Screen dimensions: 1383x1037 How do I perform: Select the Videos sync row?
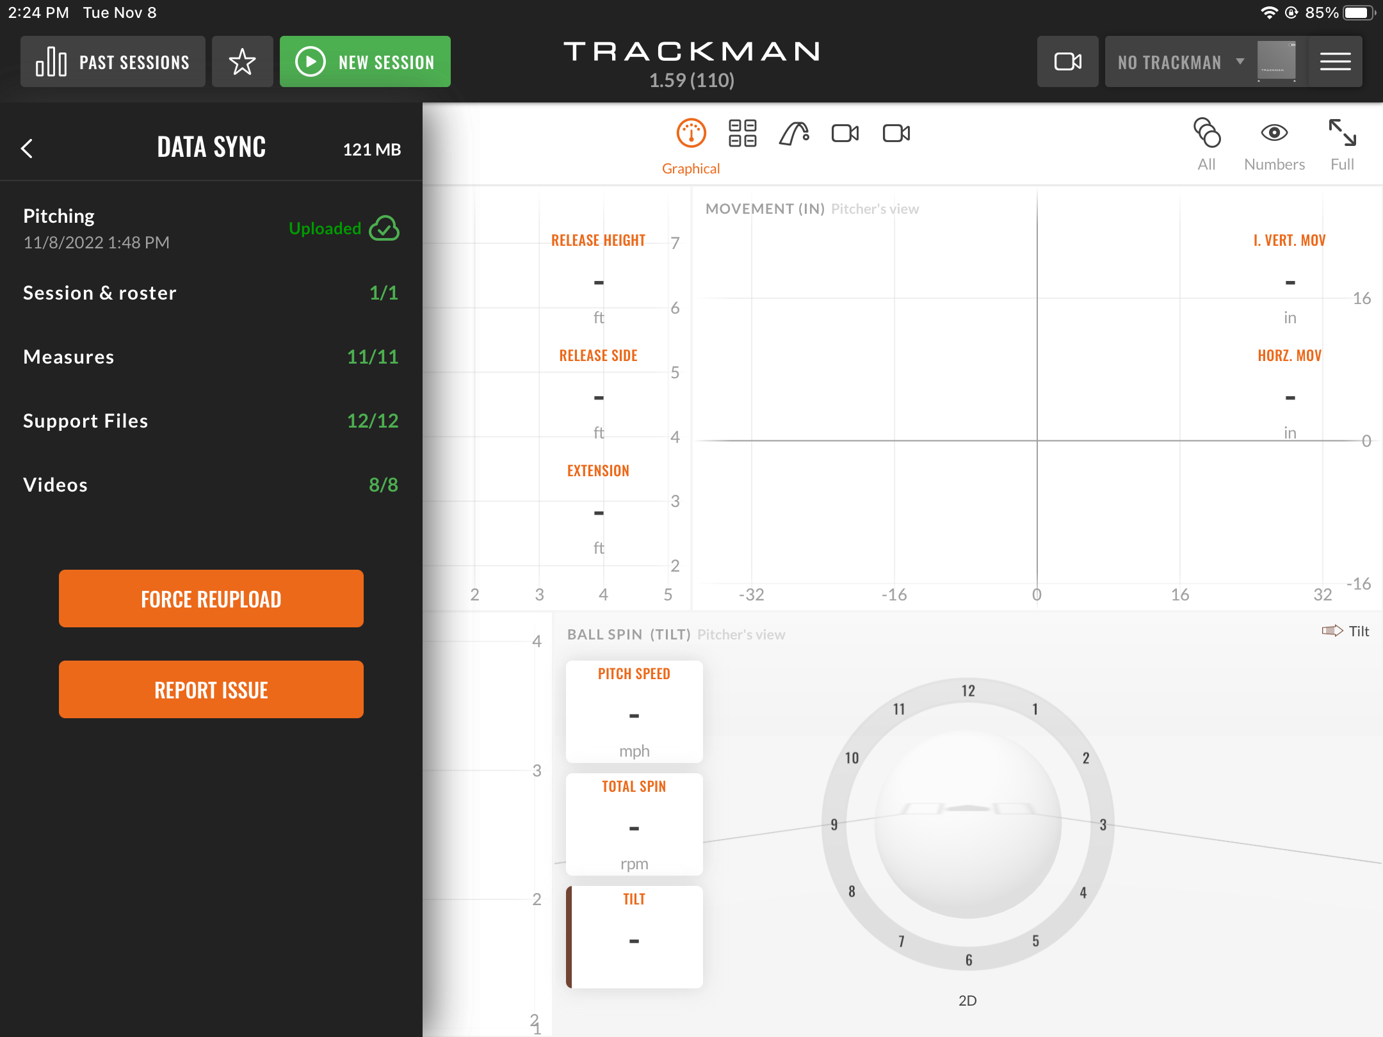[211, 485]
